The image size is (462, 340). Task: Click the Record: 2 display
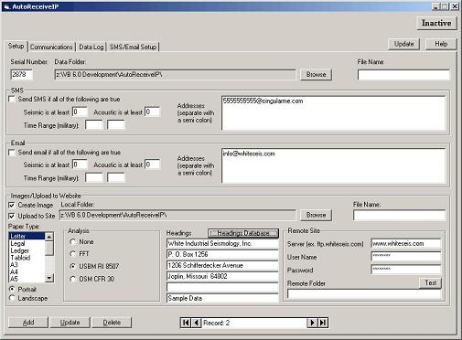tap(254, 323)
